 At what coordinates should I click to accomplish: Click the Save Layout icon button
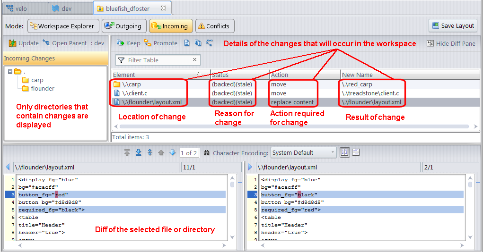coord(453,26)
